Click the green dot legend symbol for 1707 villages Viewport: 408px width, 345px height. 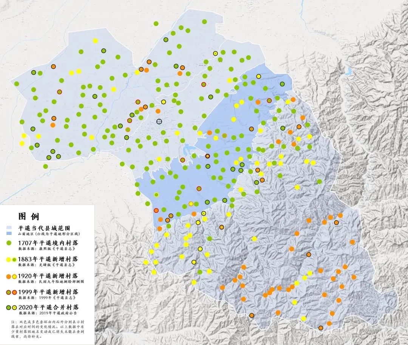coord(9,243)
